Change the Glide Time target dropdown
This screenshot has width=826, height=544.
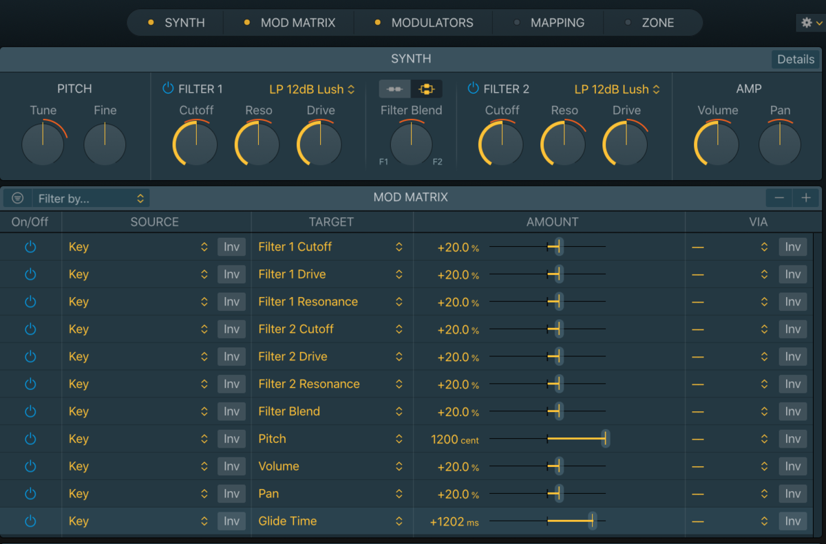coord(330,521)
